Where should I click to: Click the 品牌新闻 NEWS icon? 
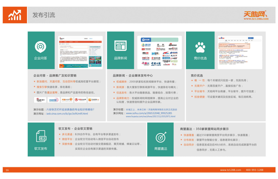click(x=120, y=46)
